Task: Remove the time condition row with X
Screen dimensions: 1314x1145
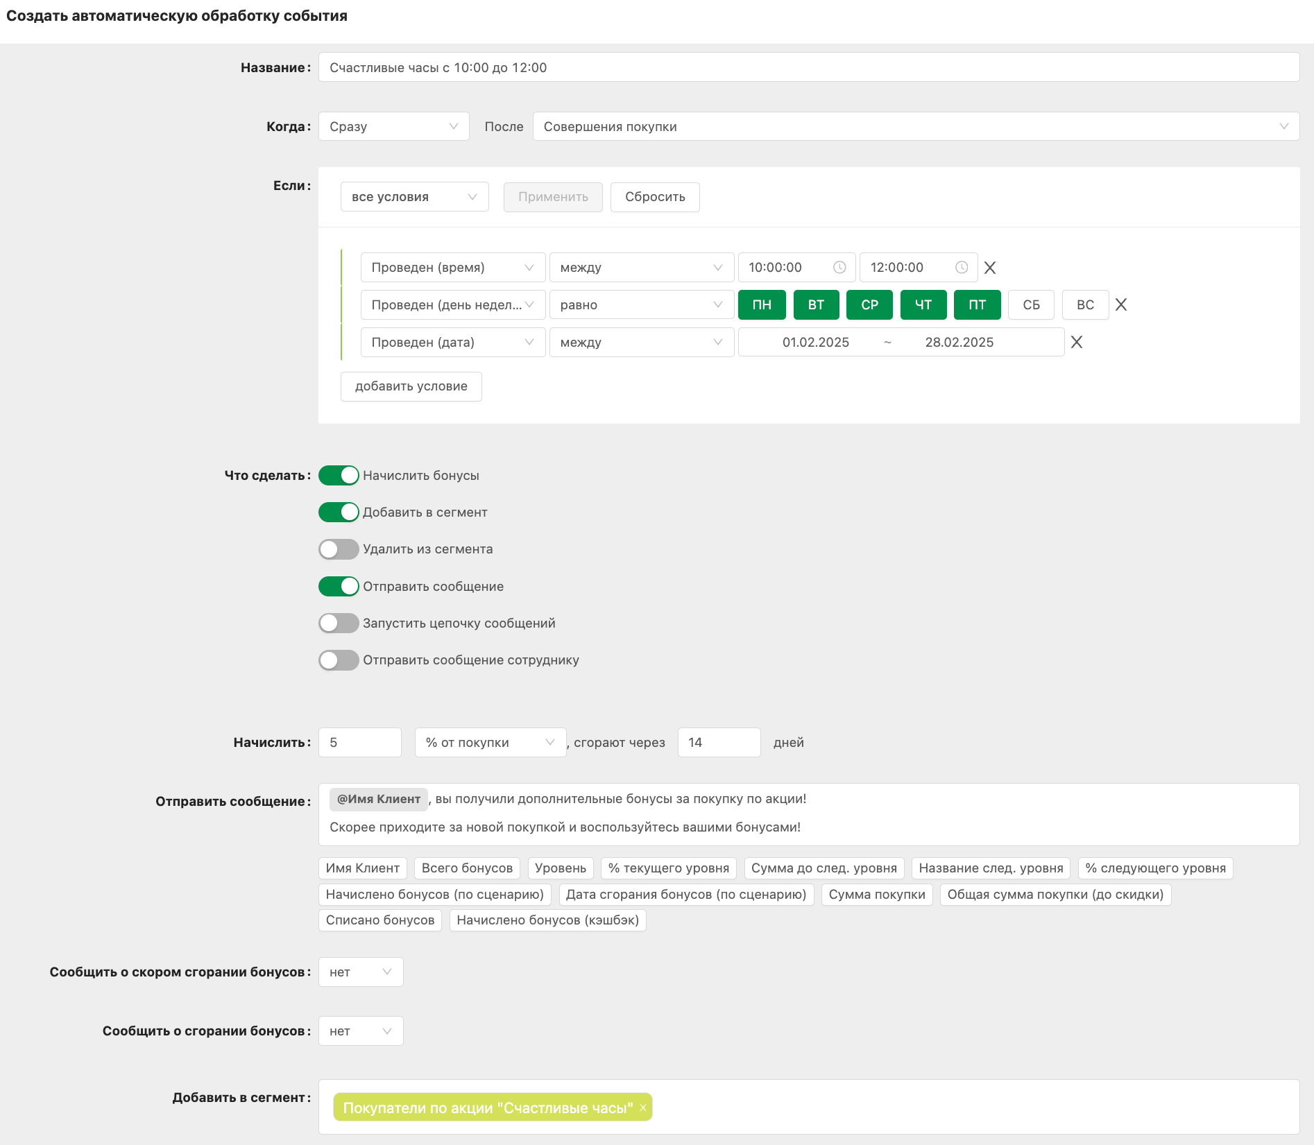Action: pyautogui.click(x=990, y=268)
